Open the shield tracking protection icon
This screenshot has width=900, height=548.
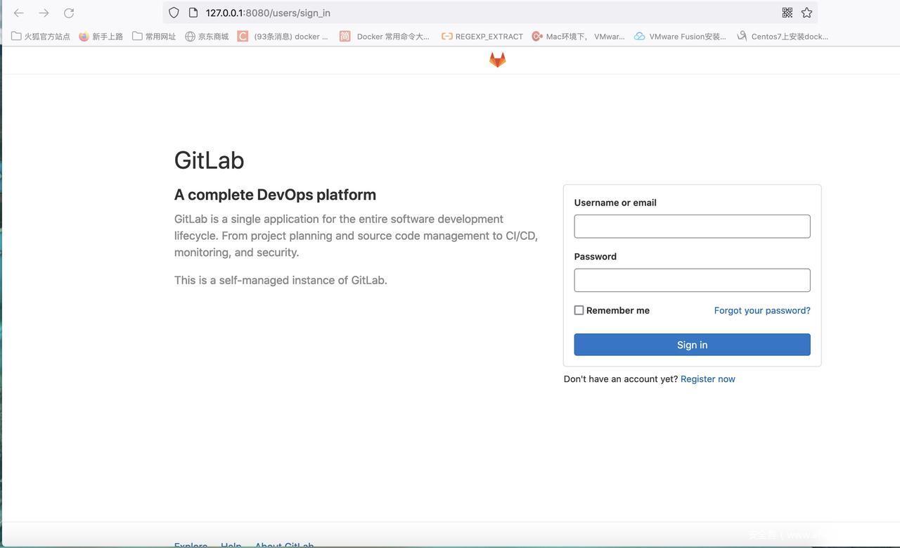pyautogui.click(x=174, y=13)
